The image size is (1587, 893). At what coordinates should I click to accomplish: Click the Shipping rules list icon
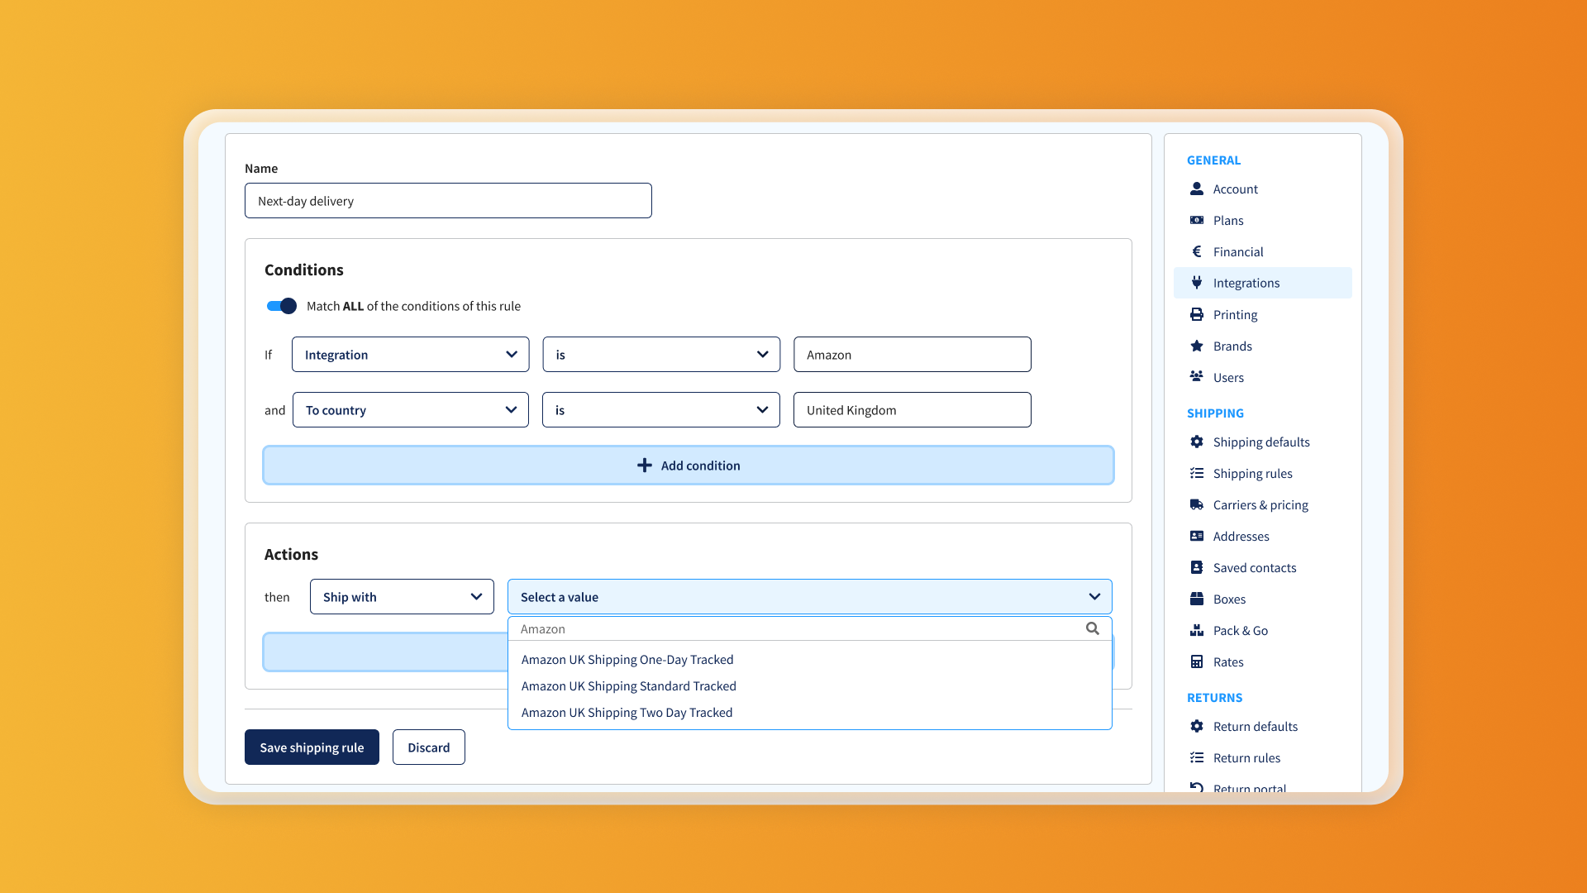tap(1196, 473)
